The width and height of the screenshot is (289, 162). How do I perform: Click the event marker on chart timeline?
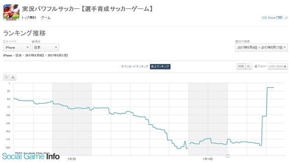pos(228,156)
